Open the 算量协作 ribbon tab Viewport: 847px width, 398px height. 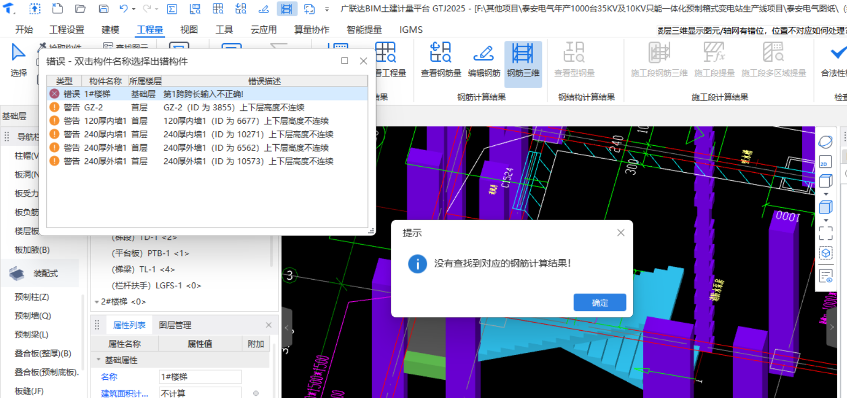coord(311,30)
